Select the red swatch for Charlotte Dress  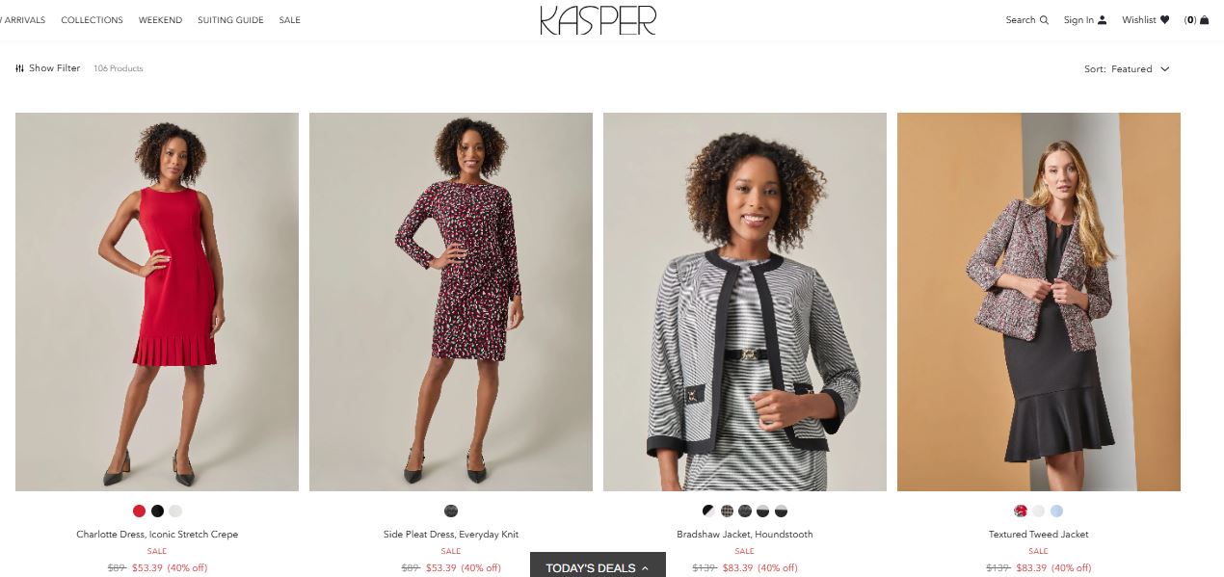(x=140, y=511)
